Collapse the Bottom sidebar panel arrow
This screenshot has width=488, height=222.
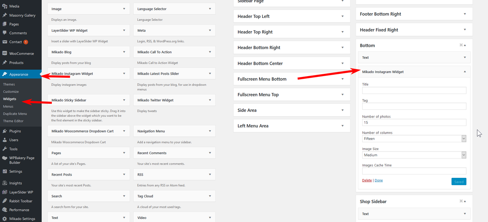(x=465, y=45)
